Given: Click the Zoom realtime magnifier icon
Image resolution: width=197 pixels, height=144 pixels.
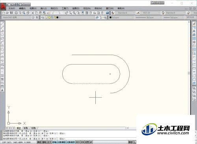Looking at the screenshot, I should 71,13.
